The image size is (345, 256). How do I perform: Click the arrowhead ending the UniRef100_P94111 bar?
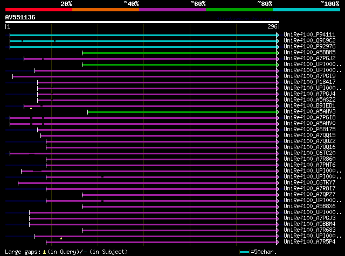pyautogui.click(x=278, y=35)
